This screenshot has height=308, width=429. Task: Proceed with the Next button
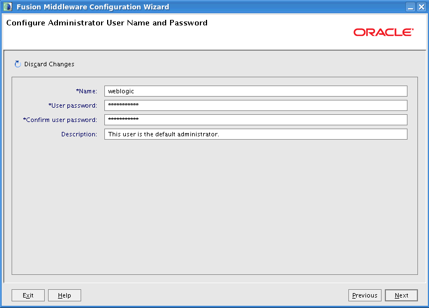401,295
